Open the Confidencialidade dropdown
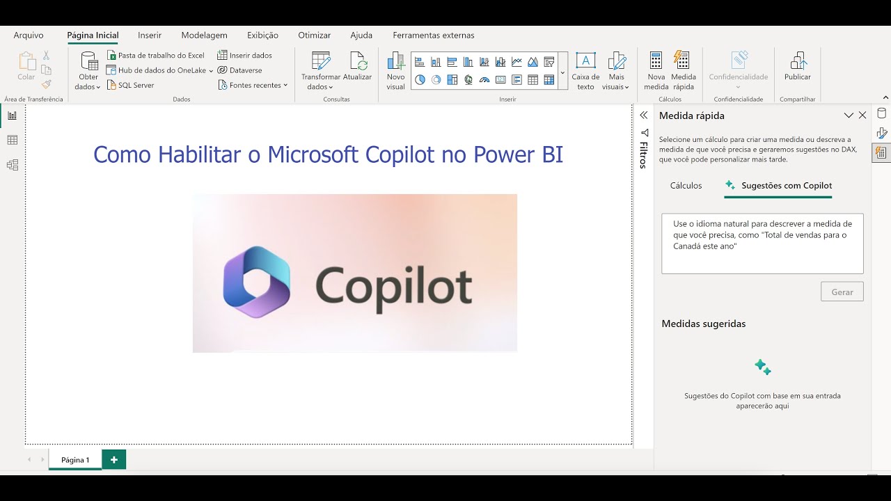The image size is (891, 501). click(x=739, y=70)
